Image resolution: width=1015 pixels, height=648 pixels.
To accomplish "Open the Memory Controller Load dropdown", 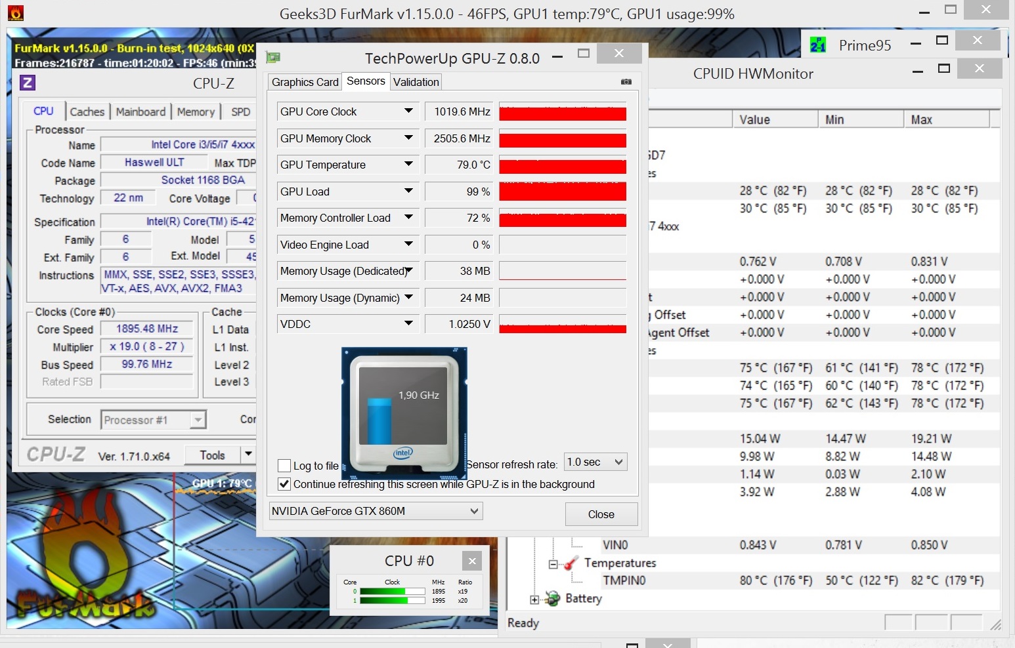I will point(408,218).
